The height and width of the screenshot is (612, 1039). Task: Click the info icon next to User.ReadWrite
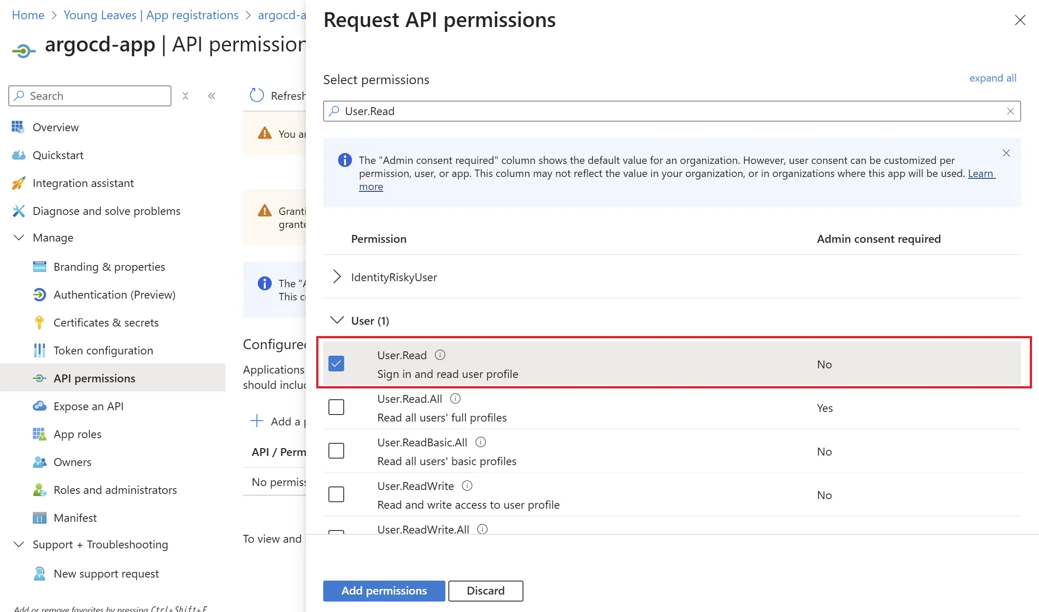467,486
